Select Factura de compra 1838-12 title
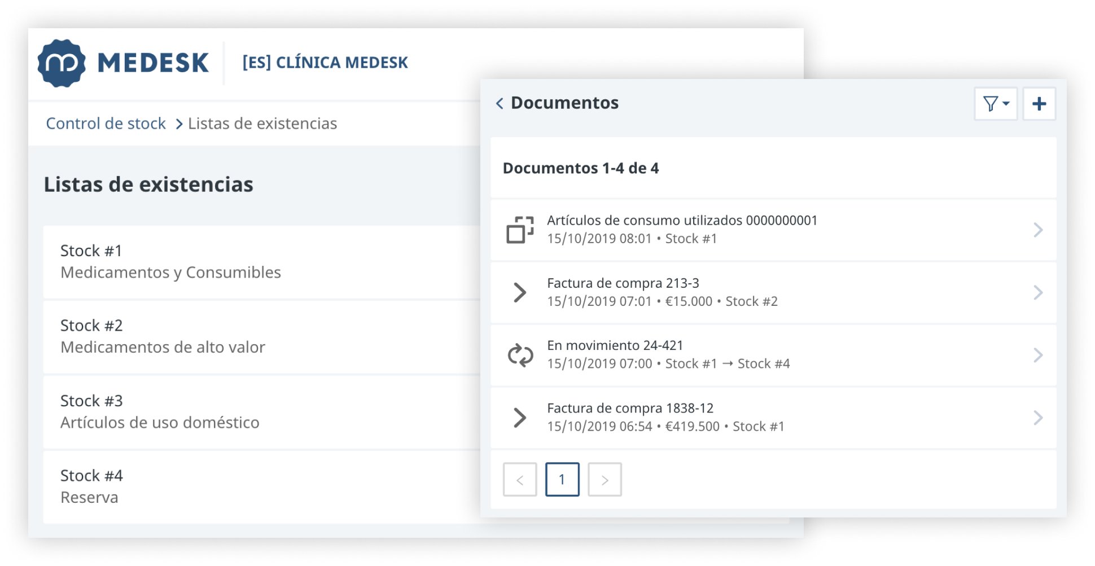The image size is (1095, 566). [630, 408]
